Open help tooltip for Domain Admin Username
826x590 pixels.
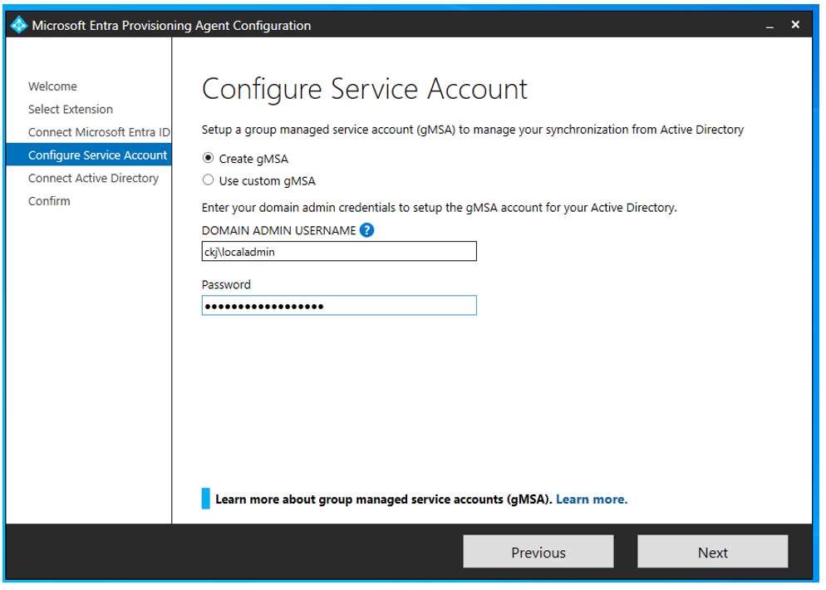(366, 230)
